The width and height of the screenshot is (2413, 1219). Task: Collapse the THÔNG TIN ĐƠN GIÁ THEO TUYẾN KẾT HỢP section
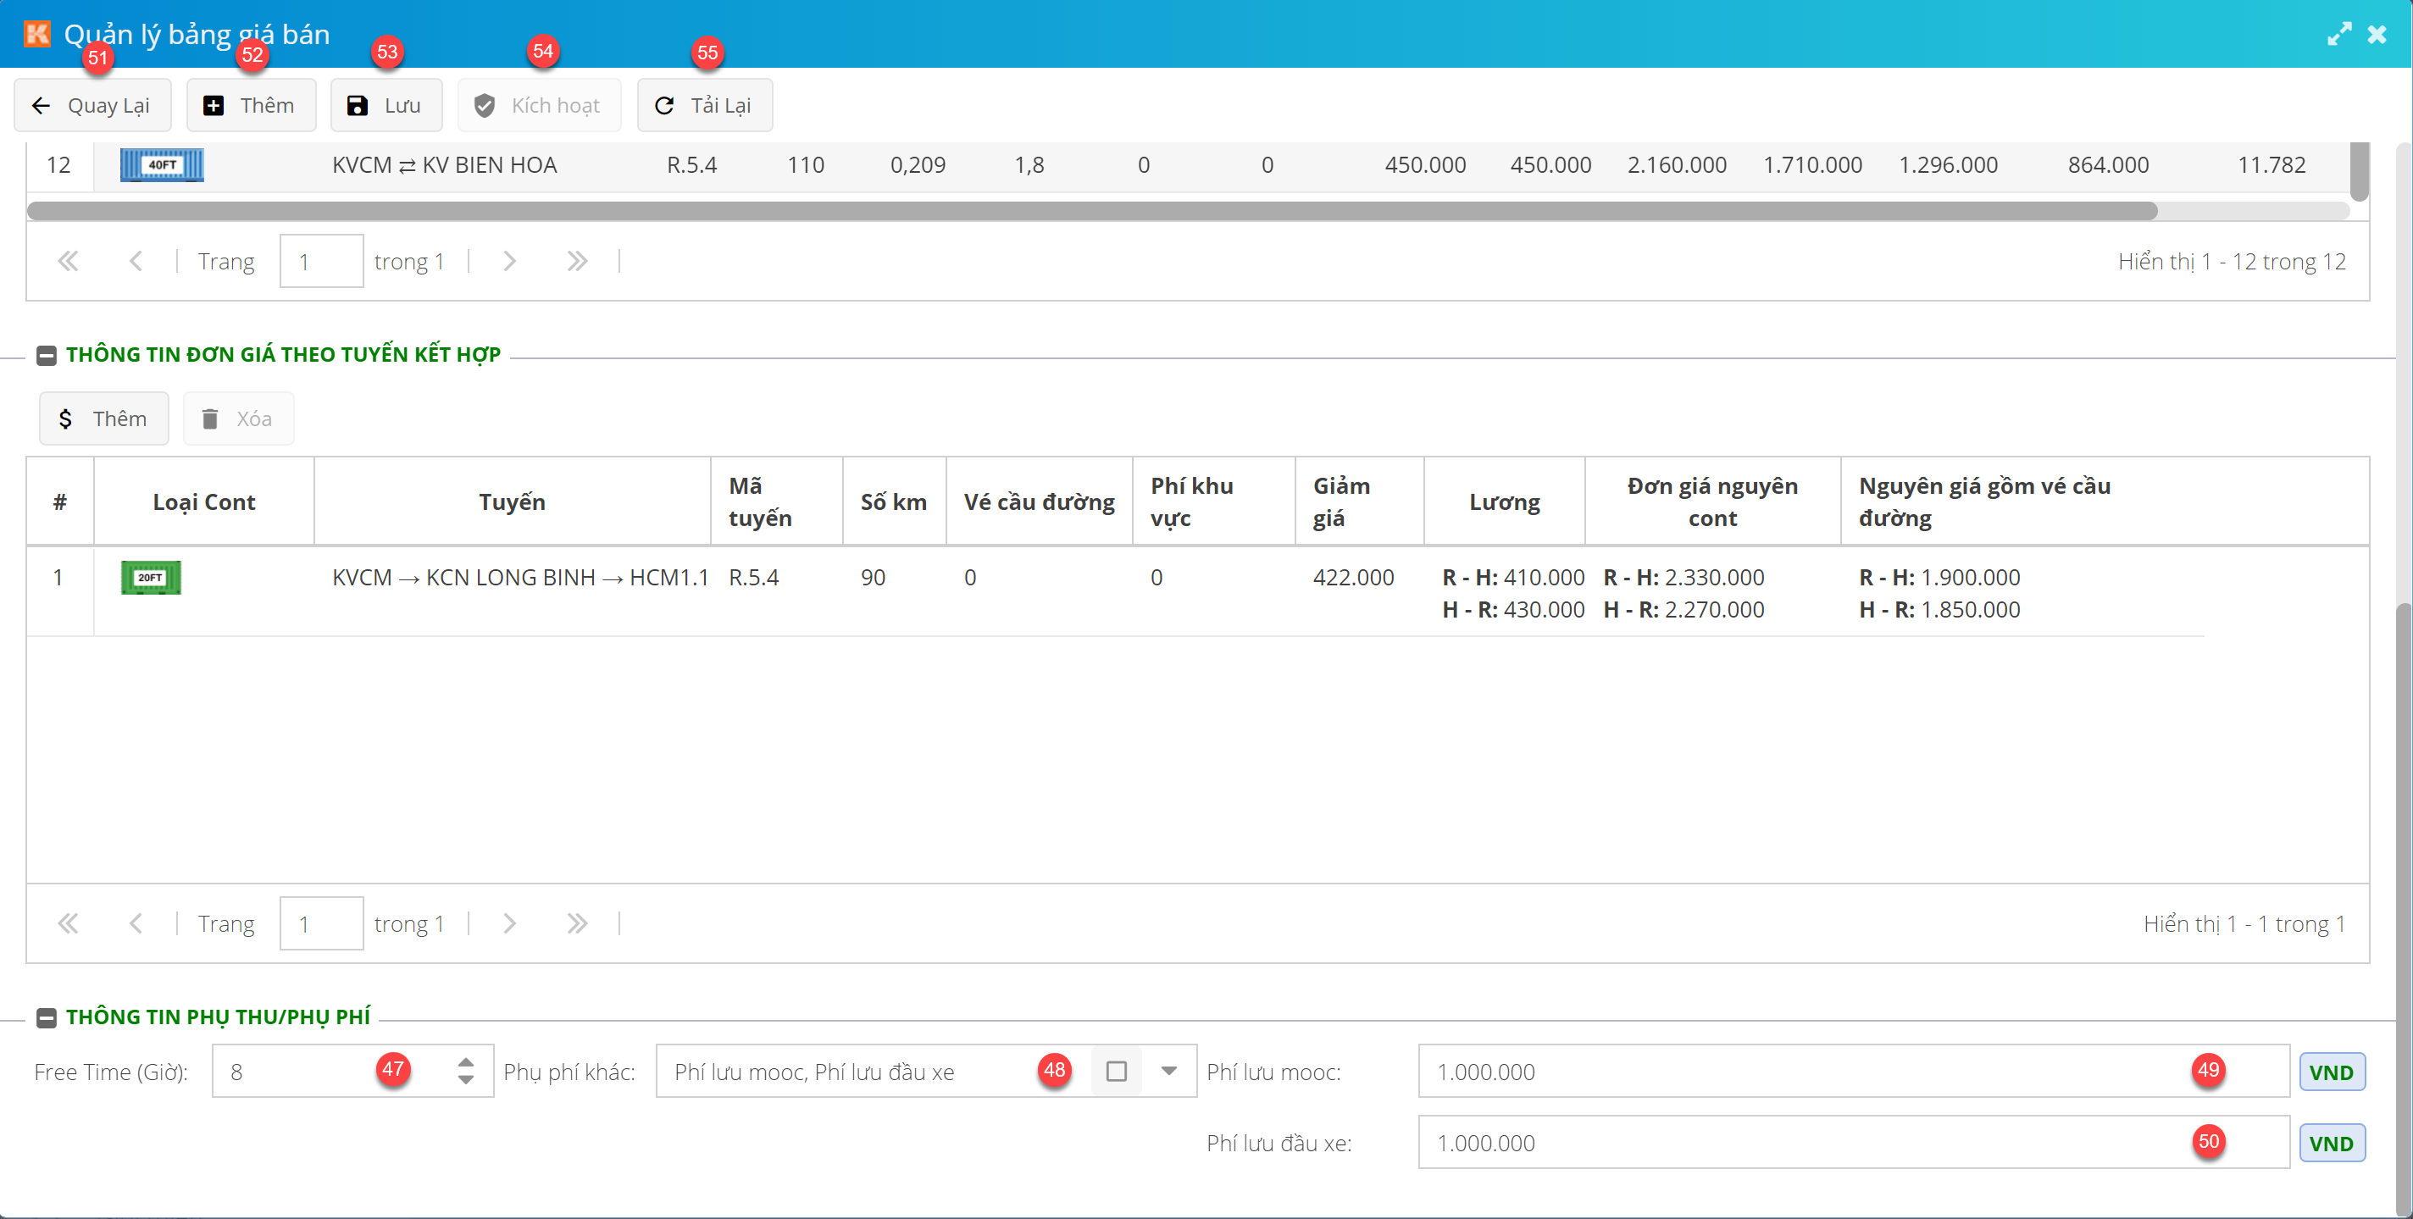46,355
